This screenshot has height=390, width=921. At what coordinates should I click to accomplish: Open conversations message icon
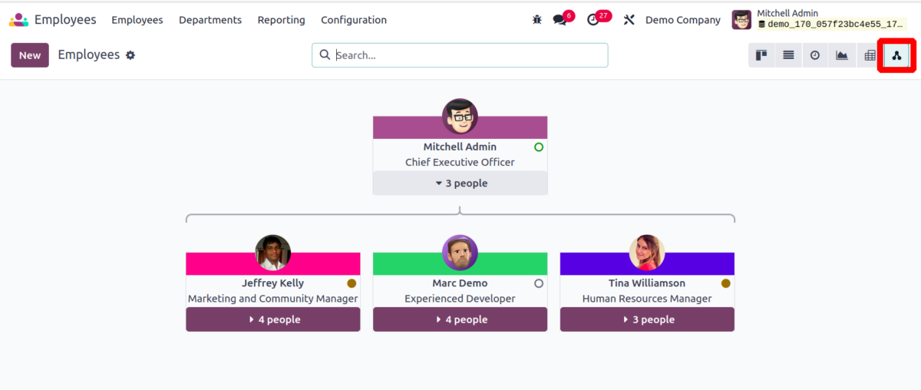click(560, 20)
